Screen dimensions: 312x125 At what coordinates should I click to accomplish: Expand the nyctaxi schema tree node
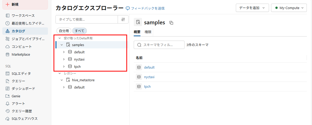[x=64, y=59]
